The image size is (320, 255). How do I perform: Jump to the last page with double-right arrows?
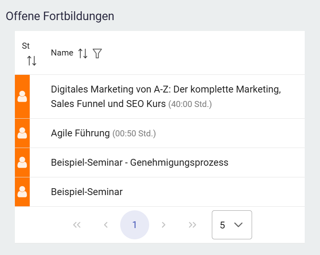pos(193,225)
